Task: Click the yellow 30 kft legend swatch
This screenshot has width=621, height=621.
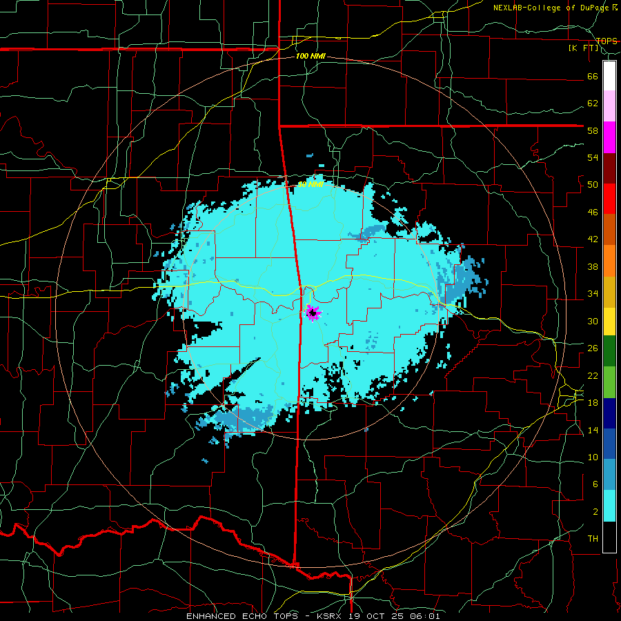Action: [609, 322]
